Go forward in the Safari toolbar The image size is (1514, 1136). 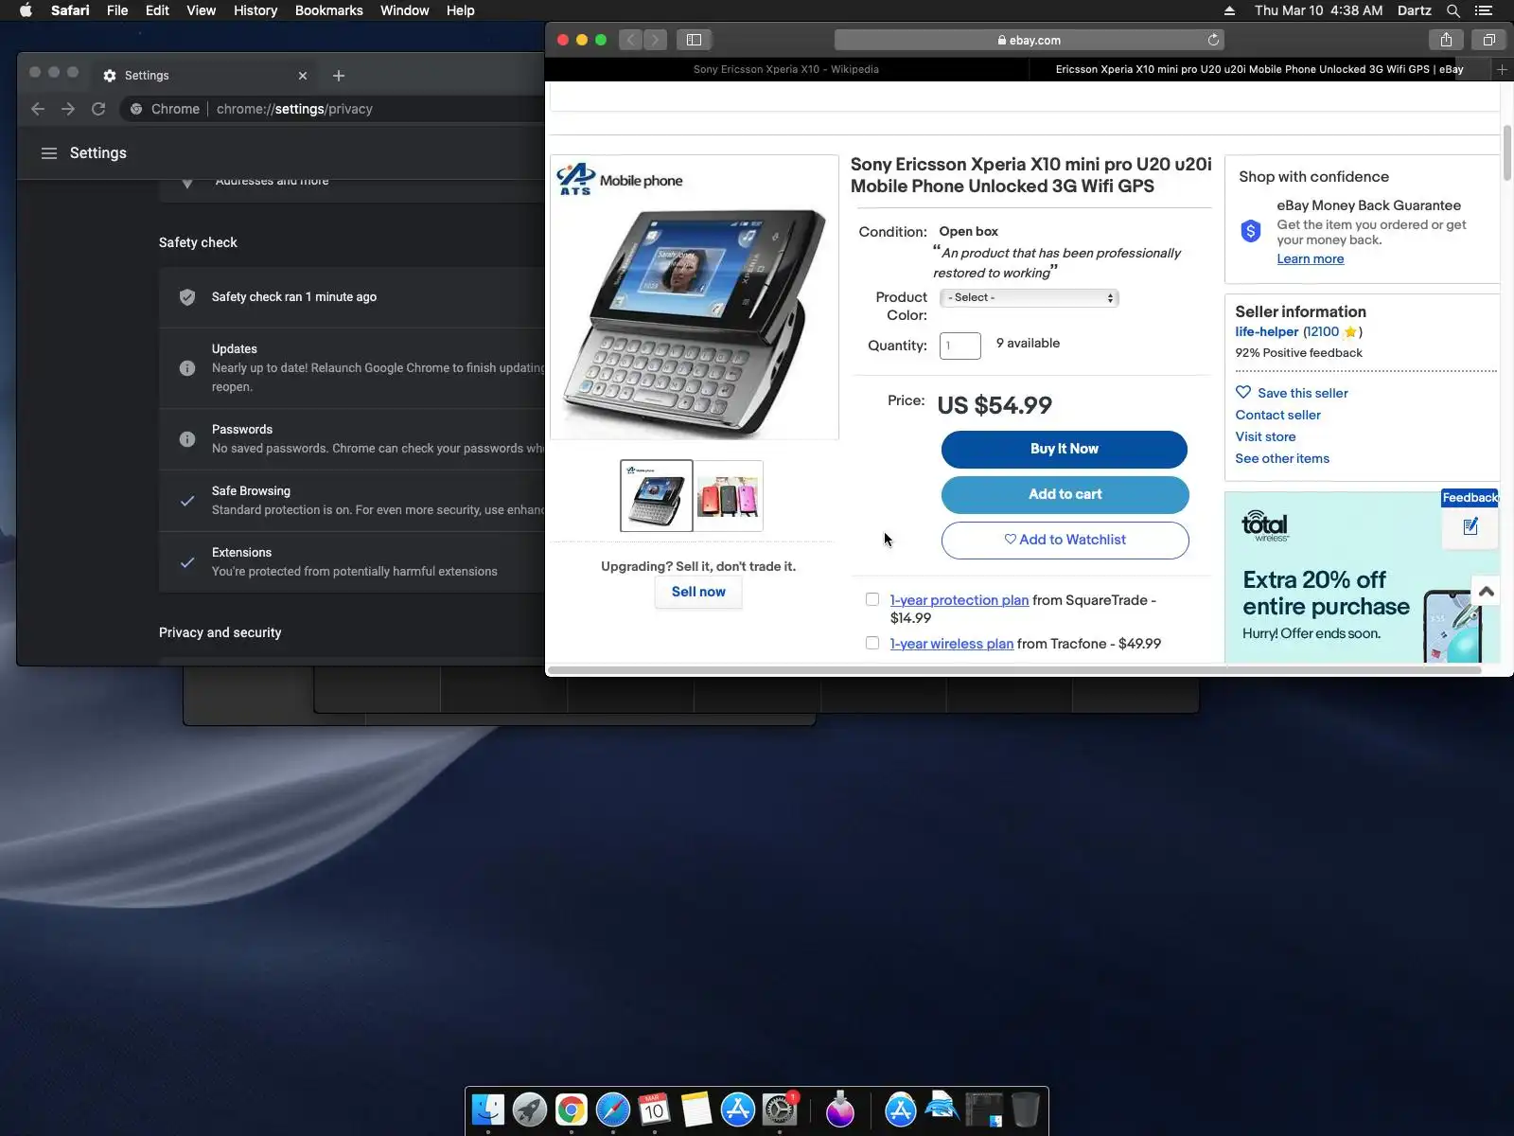tap(655, 40)
